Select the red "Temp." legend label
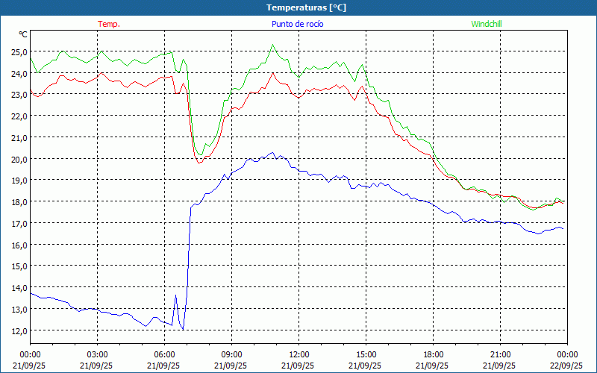Viewport: 597px width, 373px height. 109,24
